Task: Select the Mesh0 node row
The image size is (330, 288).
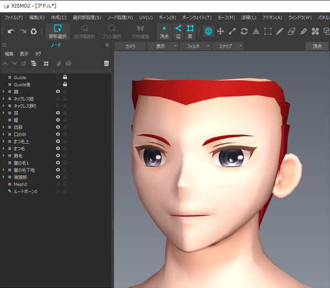Action: tap(56, 184)
